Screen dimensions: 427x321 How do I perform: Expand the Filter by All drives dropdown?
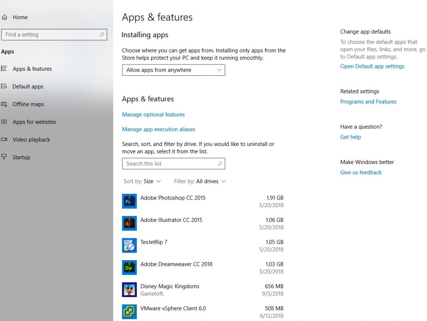point(200,181)
